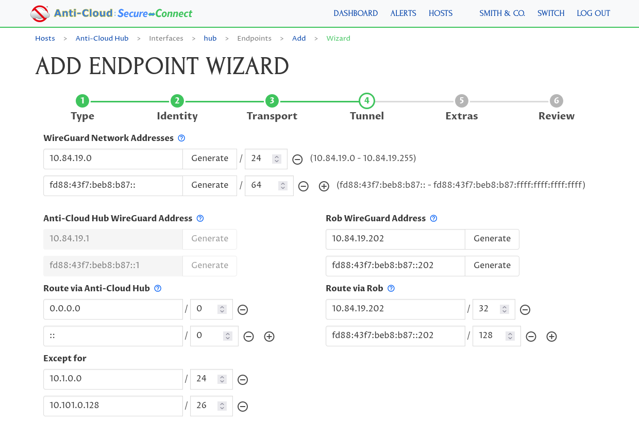Generate Rob's IPv4 WireGuard address
Viewport: 639px width, 422px height.
point(492,239)
